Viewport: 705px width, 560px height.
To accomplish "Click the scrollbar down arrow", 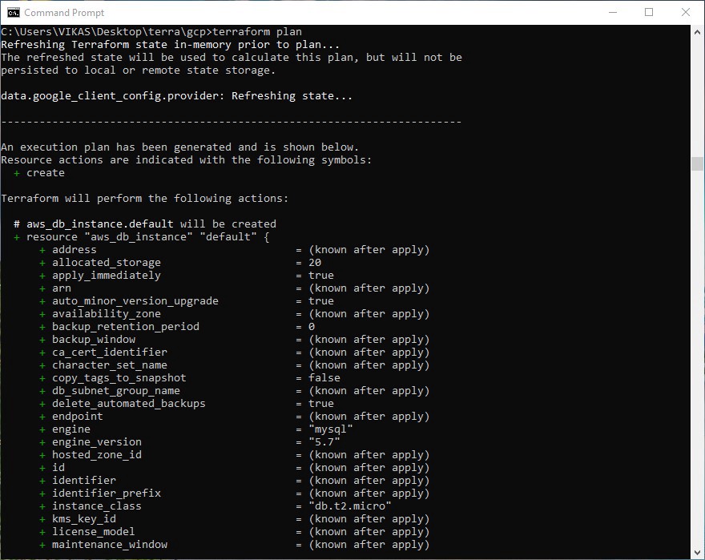I will 697,552.
